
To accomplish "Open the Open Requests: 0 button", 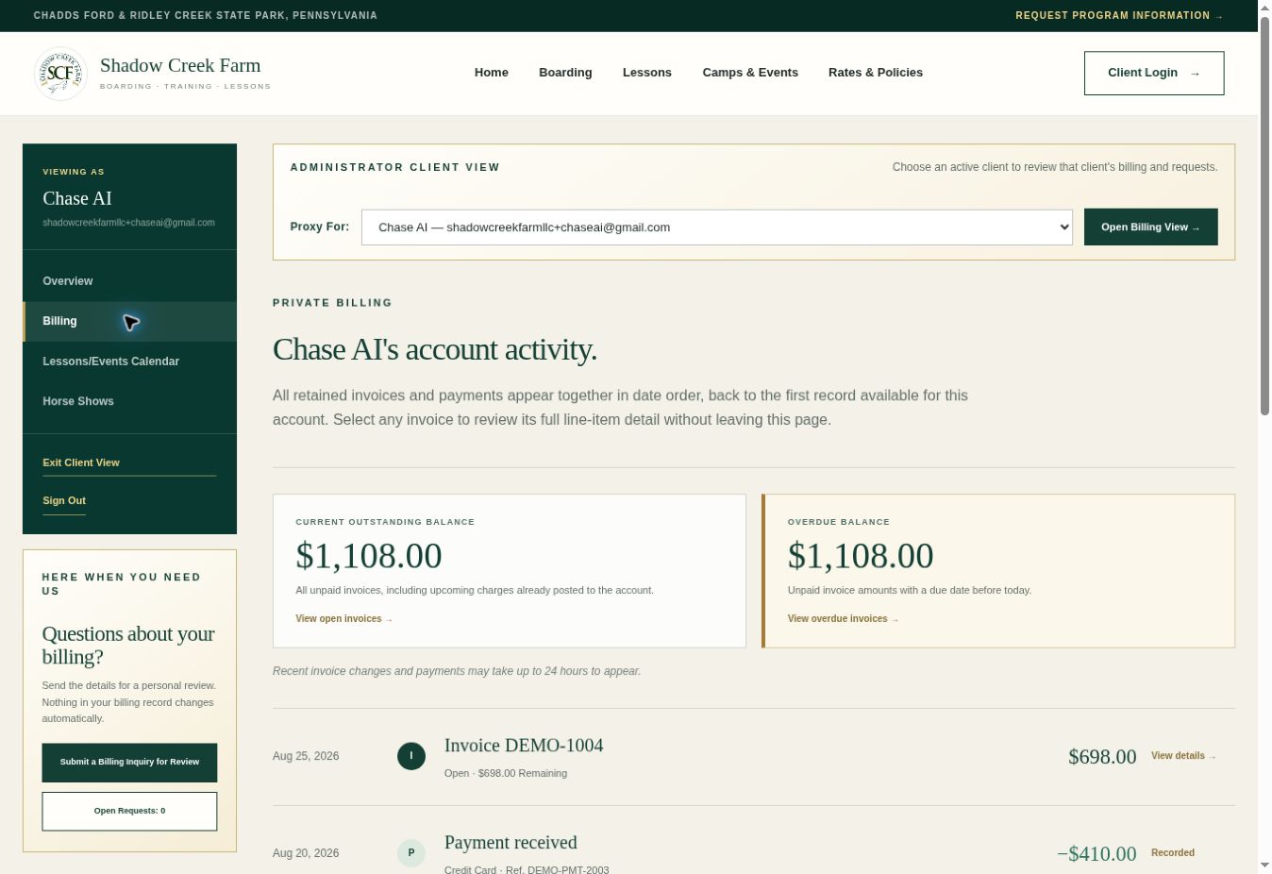I will coord(129,812).
